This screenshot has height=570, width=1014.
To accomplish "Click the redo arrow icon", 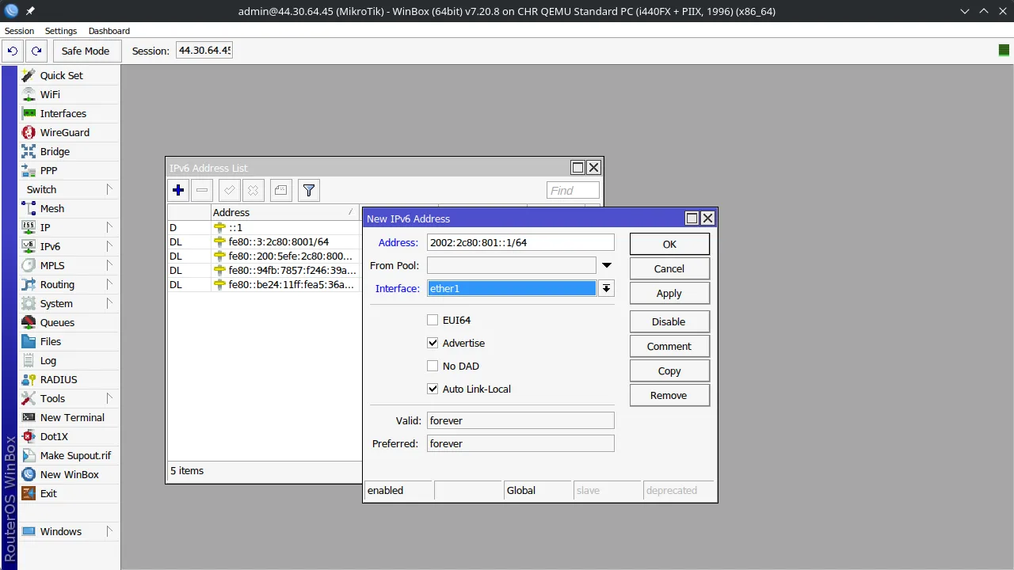I will (36, 51).
